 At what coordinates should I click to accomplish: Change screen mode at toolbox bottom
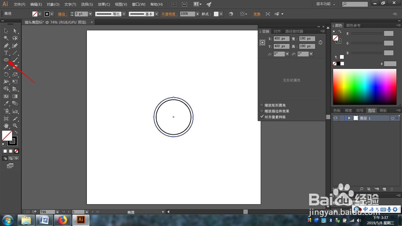10,166
